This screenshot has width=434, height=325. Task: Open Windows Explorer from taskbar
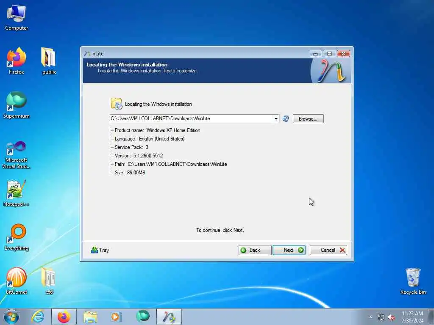(x=91, y=317)
